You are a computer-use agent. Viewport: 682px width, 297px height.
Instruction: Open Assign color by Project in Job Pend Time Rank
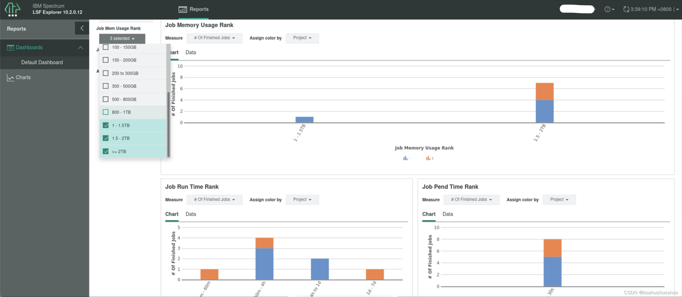tap(559, 200)
